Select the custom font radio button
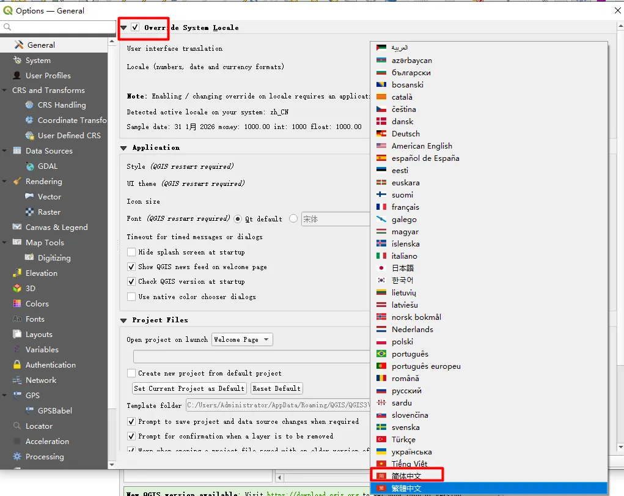 [x=293, y=219]
